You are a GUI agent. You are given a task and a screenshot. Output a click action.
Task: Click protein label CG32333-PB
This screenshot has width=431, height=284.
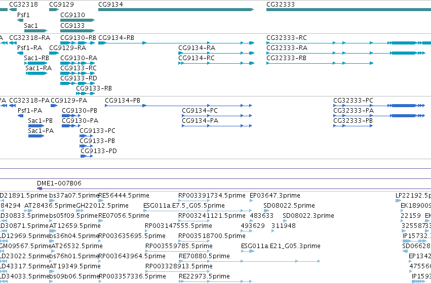click(x=353, y=121)
